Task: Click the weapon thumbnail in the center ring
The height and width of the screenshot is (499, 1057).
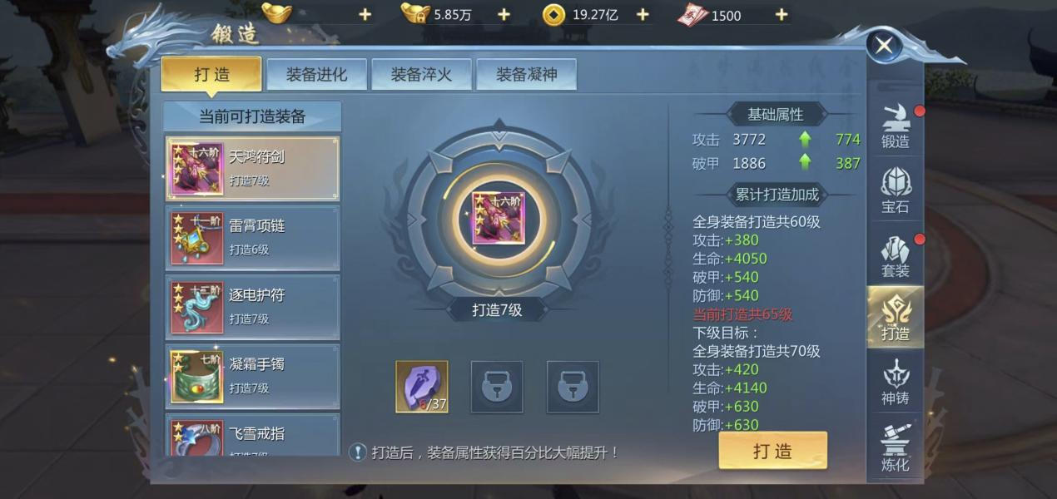Action: click(499, 219)
